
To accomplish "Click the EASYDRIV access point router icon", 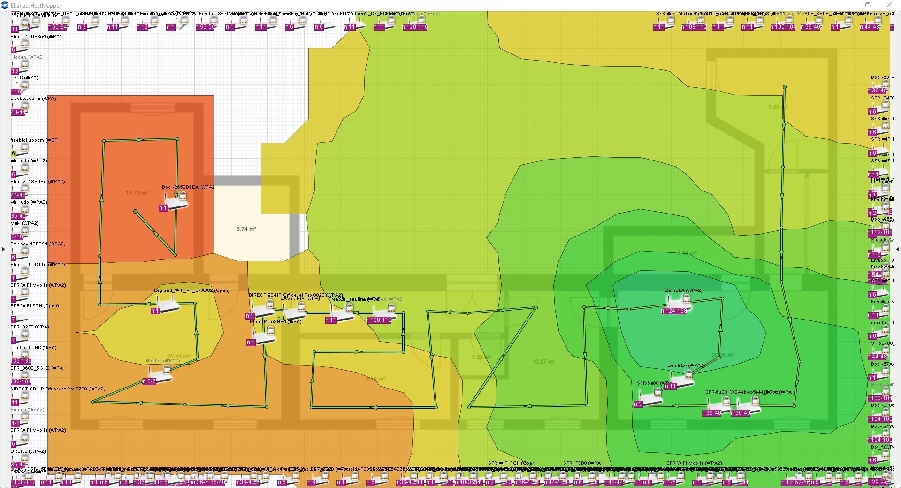I will click(x=295, y=312).
